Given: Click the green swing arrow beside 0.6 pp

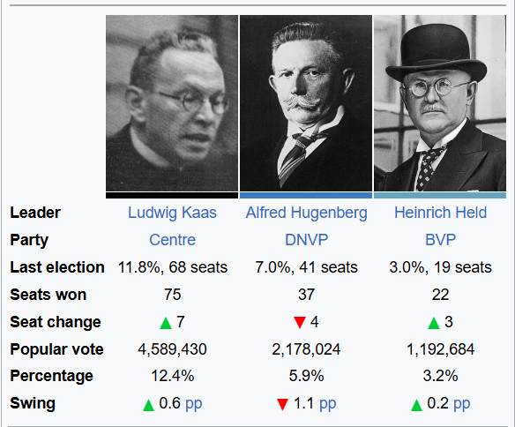Looking at the screenshot, I should coord(148,405).
